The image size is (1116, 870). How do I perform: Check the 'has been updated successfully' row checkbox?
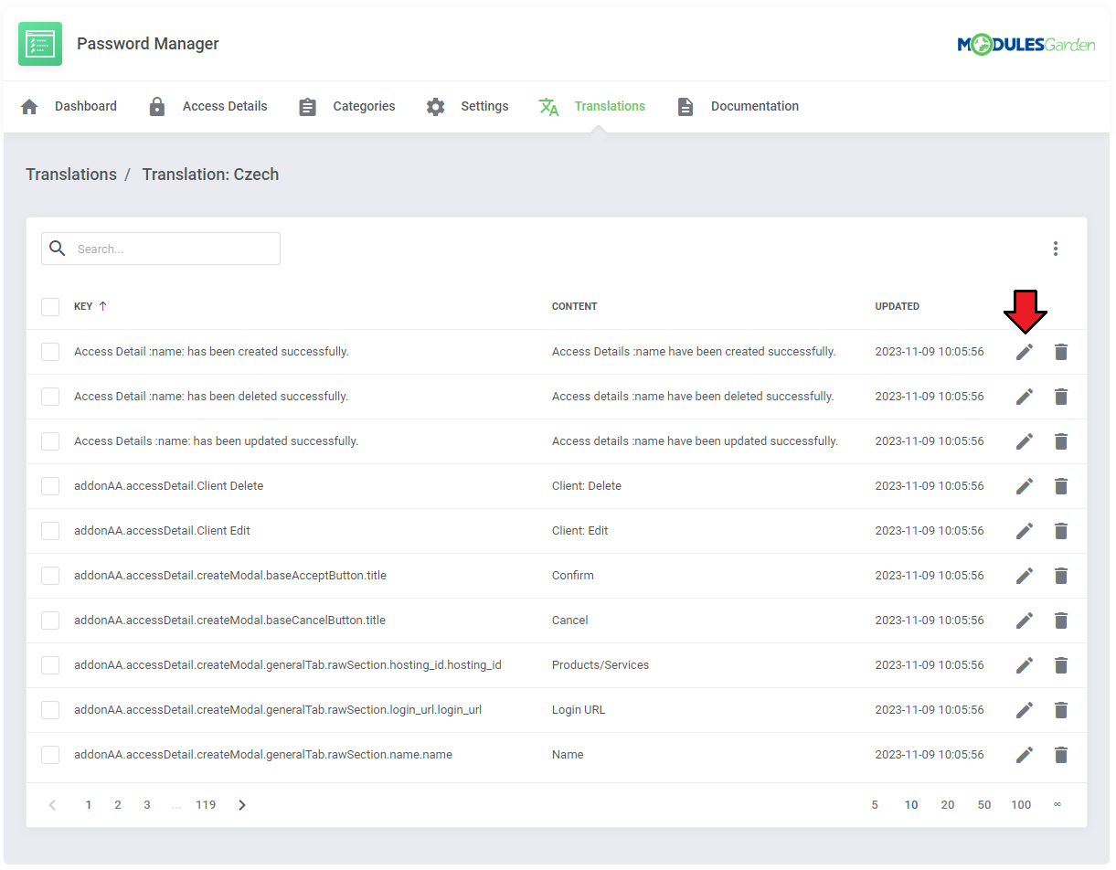pos(50,441)
